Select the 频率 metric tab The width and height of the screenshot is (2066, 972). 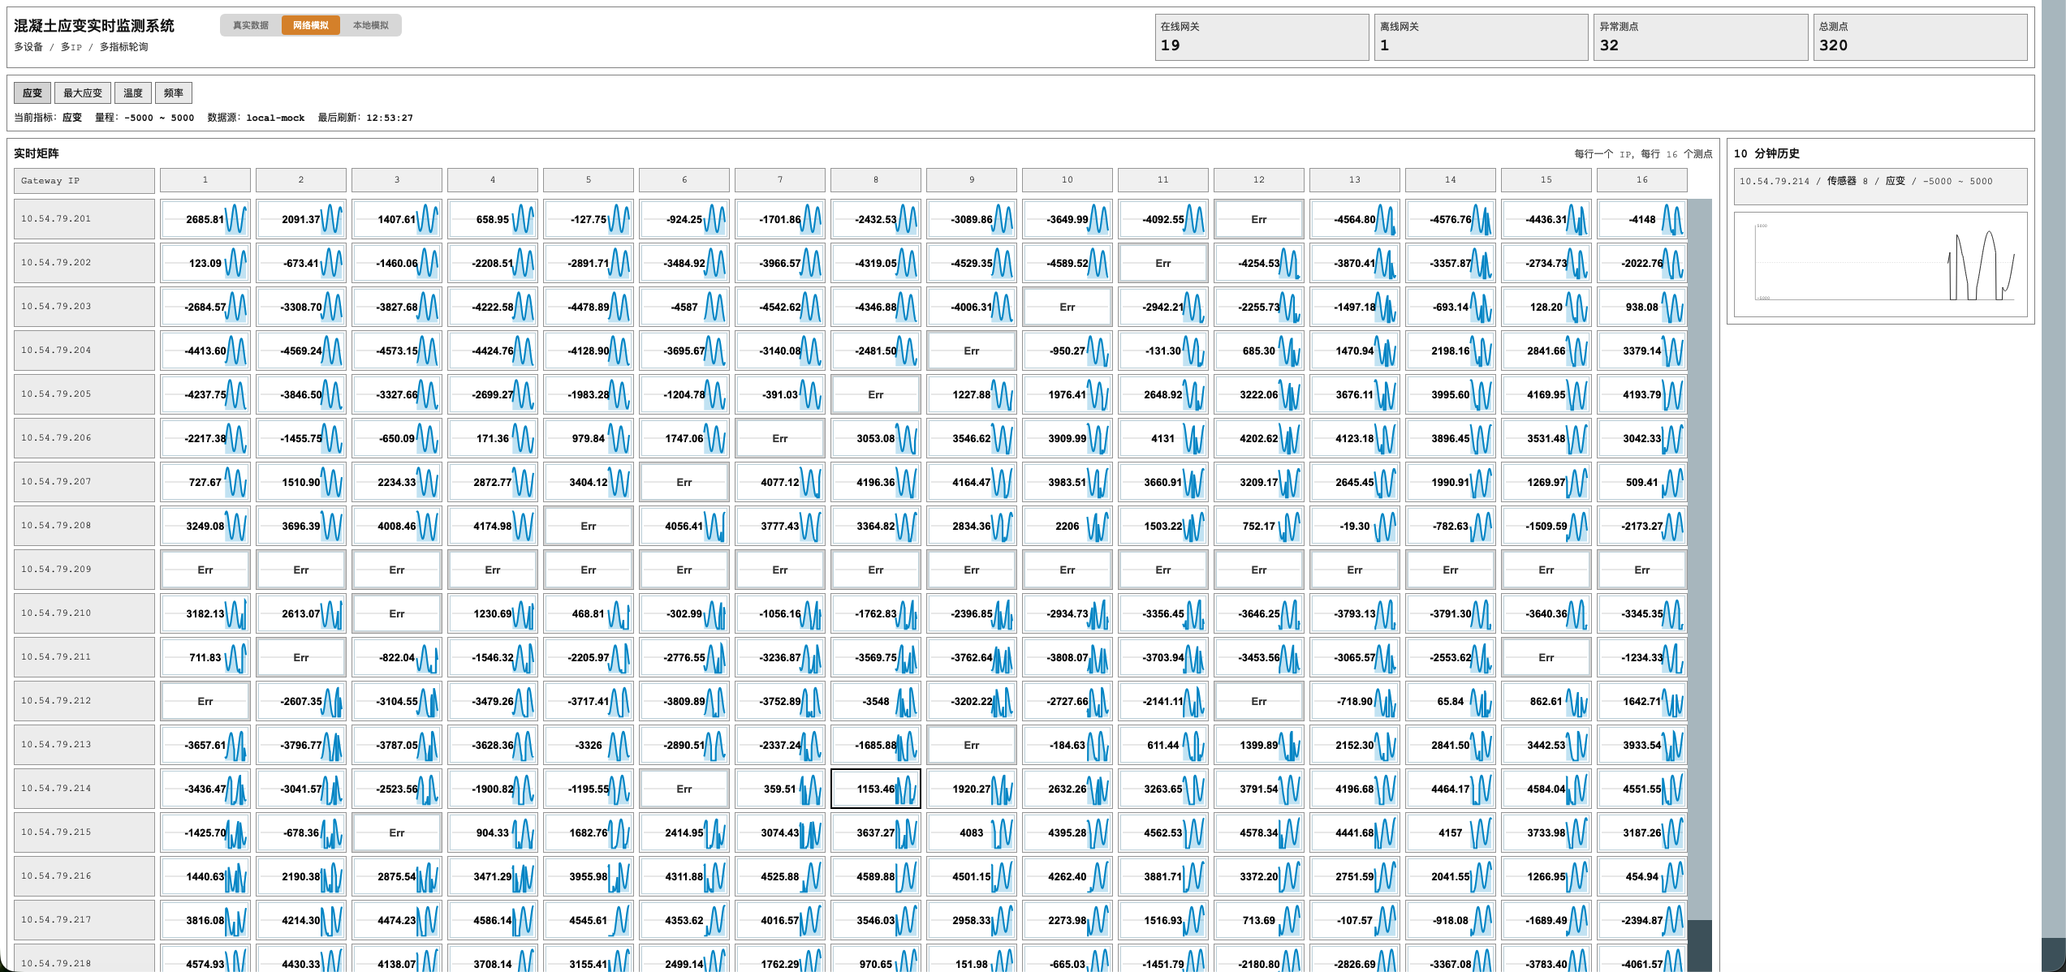174,92
